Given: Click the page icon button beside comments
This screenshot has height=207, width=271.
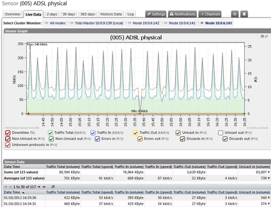Looking at the screenshot, I should click(x=244, y=14).
